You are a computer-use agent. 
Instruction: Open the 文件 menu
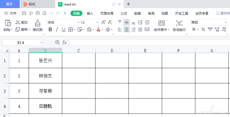point(10,13)
